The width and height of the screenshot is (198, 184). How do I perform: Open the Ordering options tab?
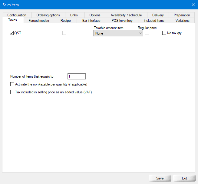pos(48,15)
